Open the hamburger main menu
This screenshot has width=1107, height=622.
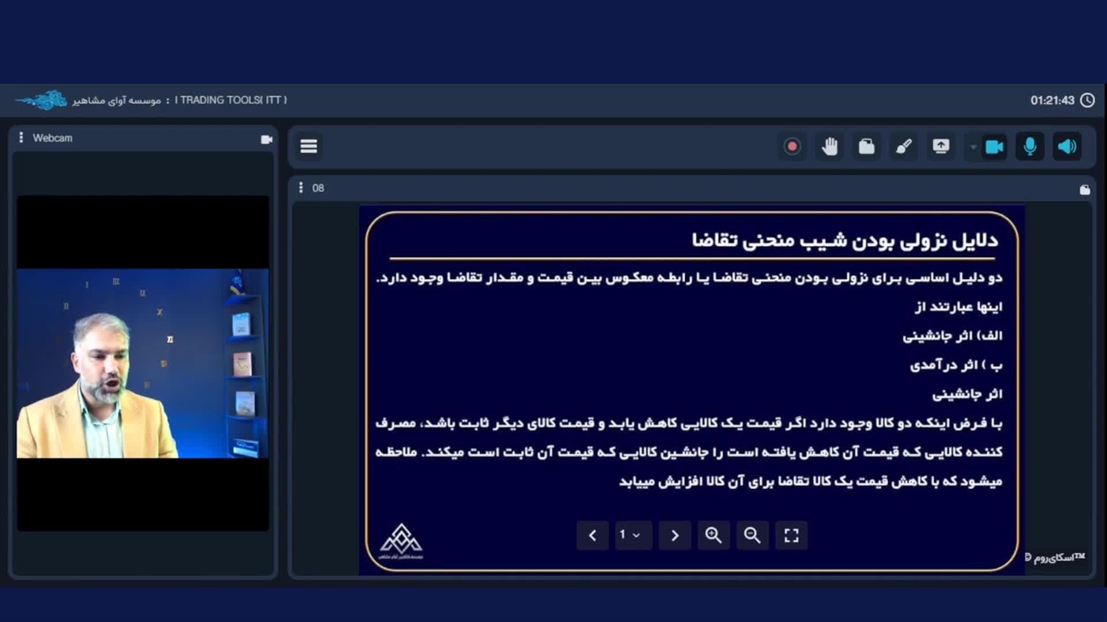(x=309, y=147)
